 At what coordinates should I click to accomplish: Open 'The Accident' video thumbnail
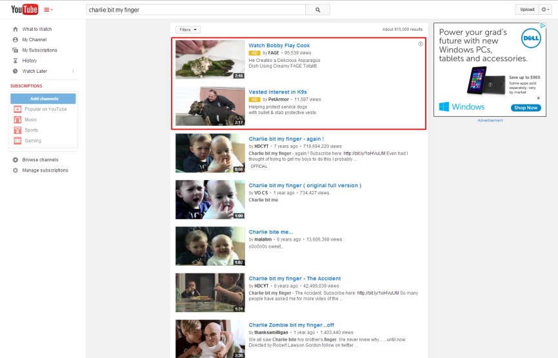pos(210,293)
